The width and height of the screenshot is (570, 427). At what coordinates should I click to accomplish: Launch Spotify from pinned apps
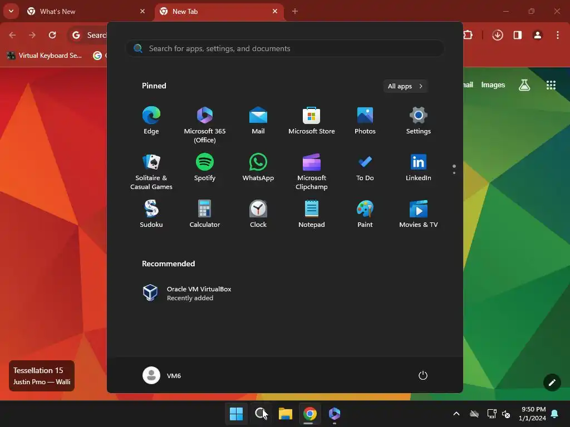[205, 167]
